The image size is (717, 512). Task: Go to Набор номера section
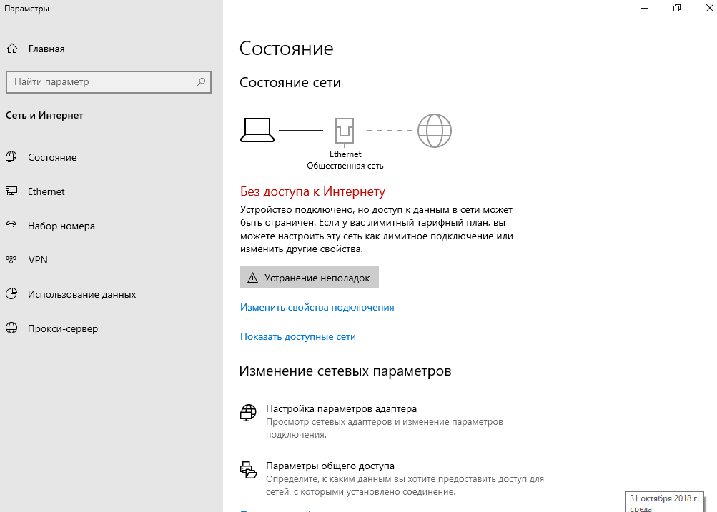(61, 226)
